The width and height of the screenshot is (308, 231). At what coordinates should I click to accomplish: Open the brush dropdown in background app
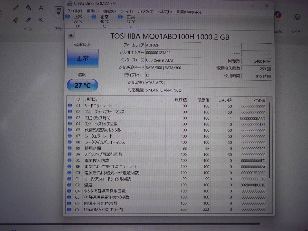tap(59, 18)
